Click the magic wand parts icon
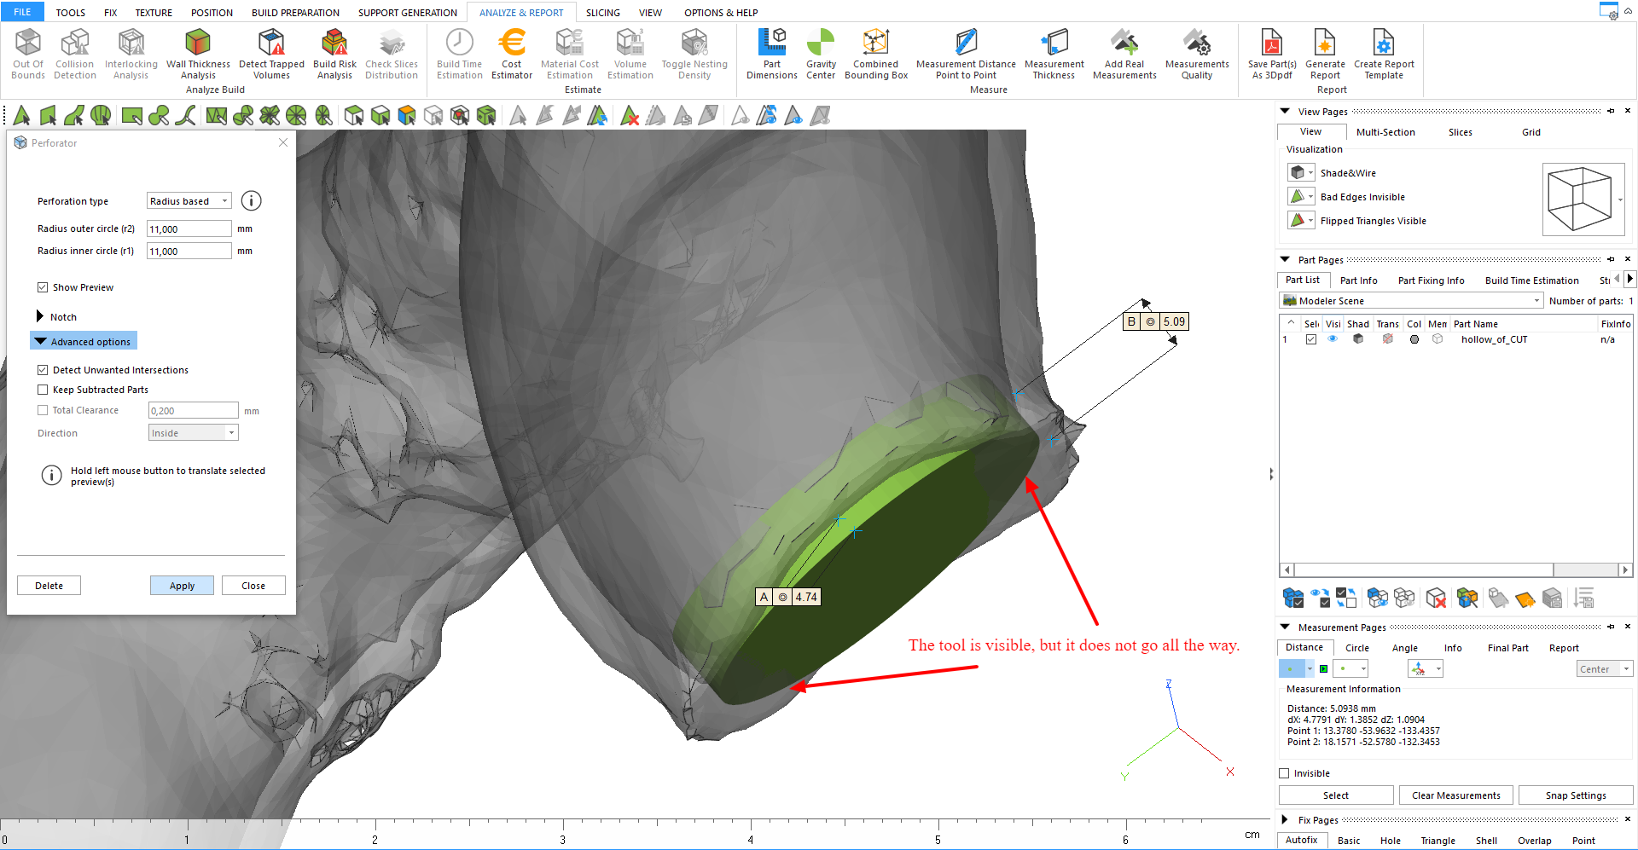This screenshot has width=1638, height=850. [1467, 598]
